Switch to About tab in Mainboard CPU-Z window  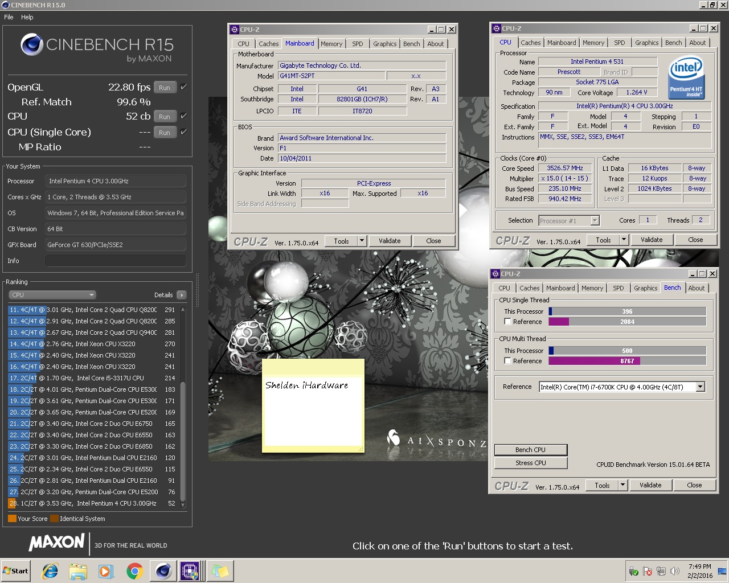436,44
